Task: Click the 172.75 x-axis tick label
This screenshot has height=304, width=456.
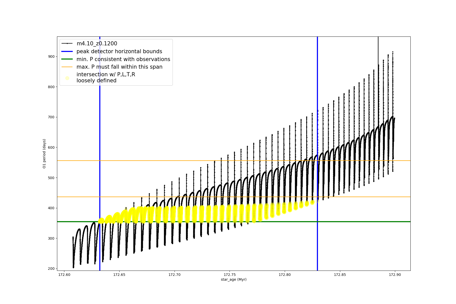Action: pyautogui.click(x=230, y=275)
